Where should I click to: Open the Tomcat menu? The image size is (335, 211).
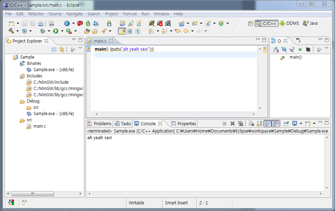(130, 14)
